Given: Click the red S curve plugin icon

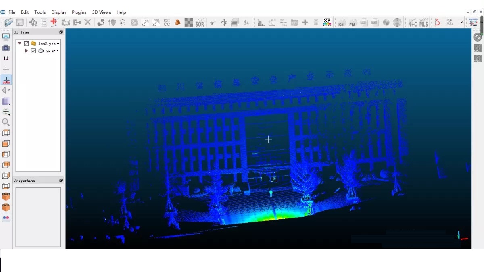Looking at the screenshot, I should click(x=438, y=23).
